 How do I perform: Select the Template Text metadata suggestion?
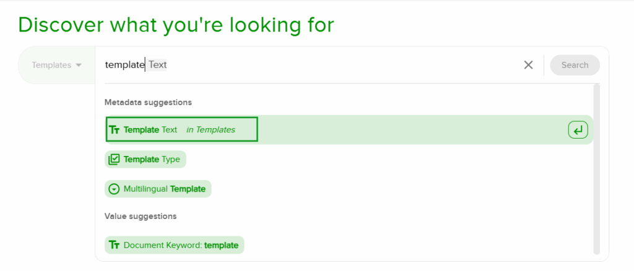150,130
